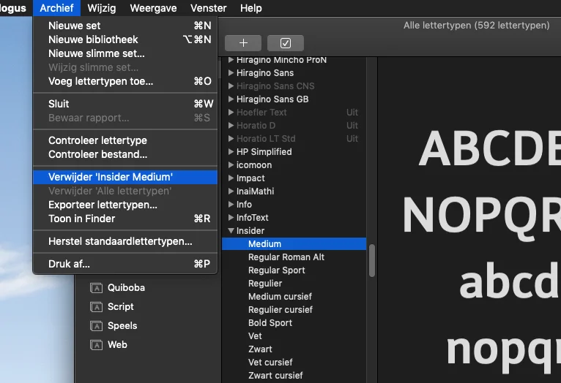Choose Herstel standaardlettertypen… item
Image resolution: width=561 pixels, height=383 pixels.
point(125,241)
